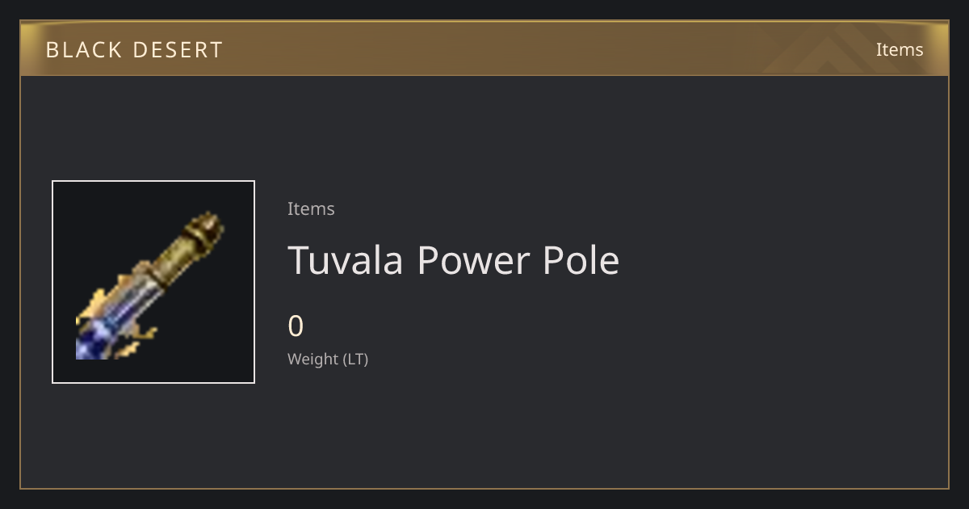Open Items section in the header's right corner
The width and height of the screenshot is (969, 509).
pyautogui.click(x=900, y=49)
